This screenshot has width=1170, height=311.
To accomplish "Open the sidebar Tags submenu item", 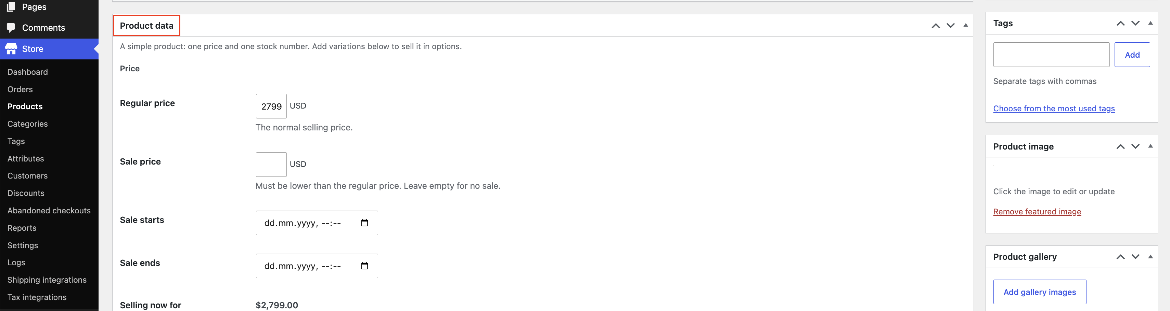I will click(x=16, y=141).
